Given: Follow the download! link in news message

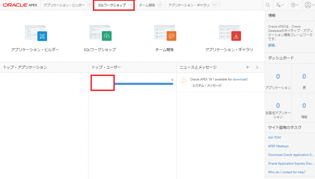Looking at the screenshot, I should click(x=240, y=80).
